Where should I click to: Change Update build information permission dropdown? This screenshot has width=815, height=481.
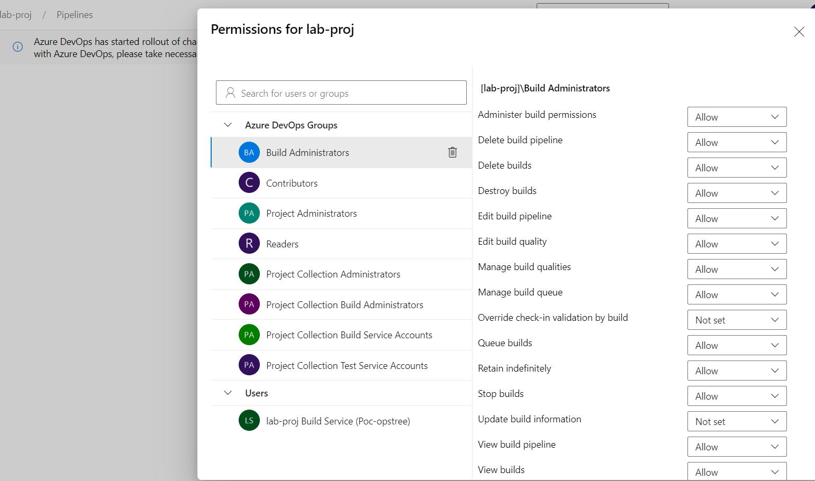coord(737,421)
